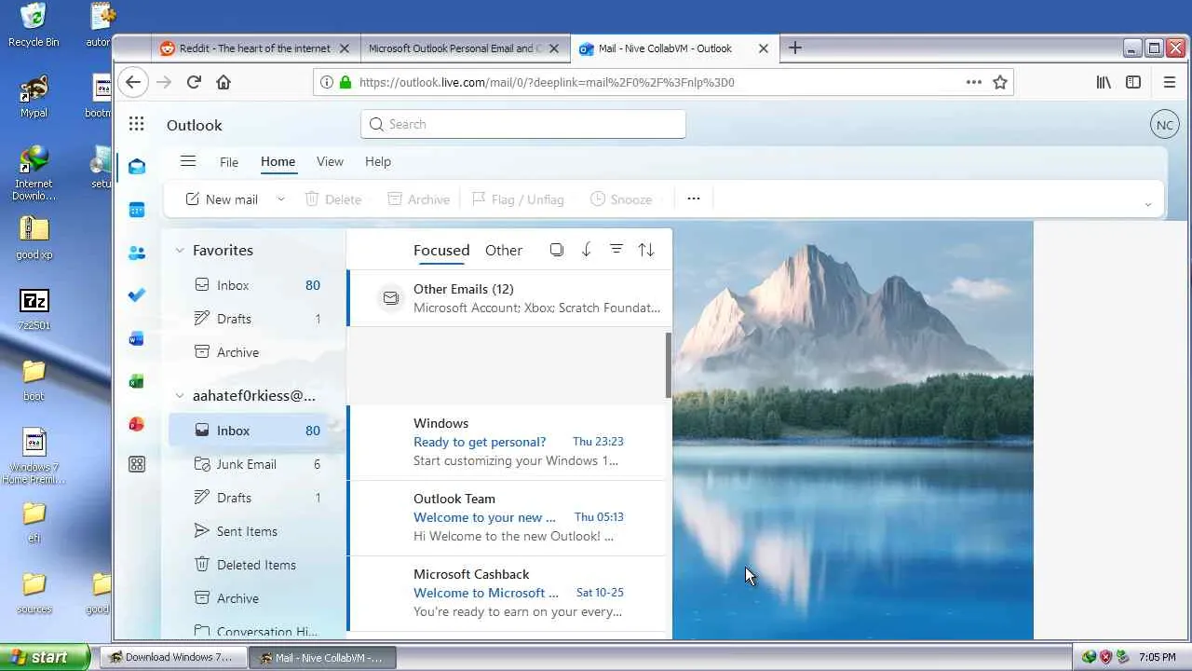The image size is (1192, 671).
Task: Open the Mail module in the left rail
Action: pos(137,167)
